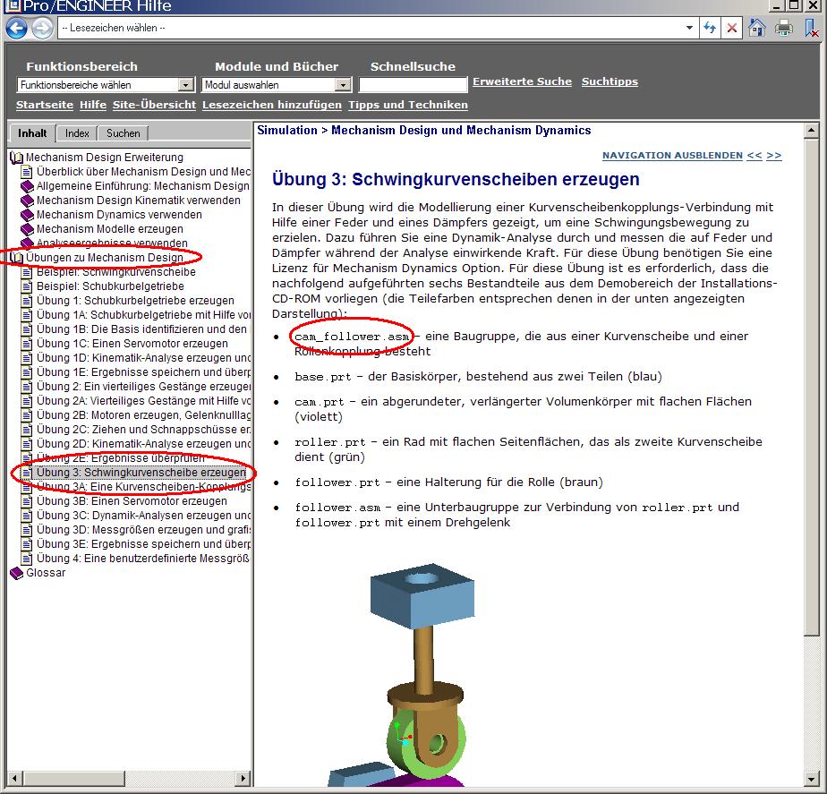
Task: Click the page icon beside Übung 2C: Ziehen und Schnappschüsse
Action: pos(26,429)
